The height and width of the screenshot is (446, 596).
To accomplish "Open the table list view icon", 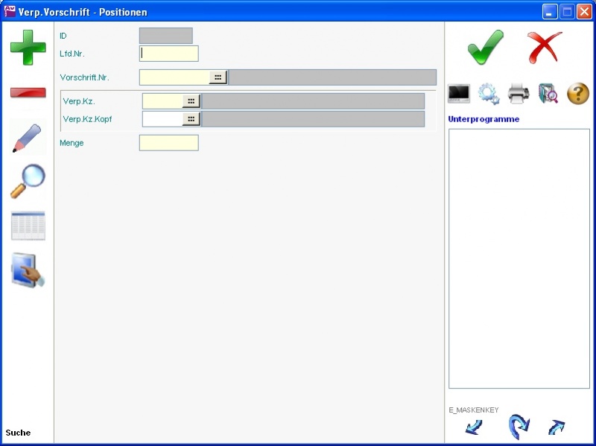I will tap(28, 226).
